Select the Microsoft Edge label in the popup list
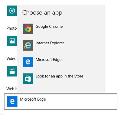 click(48, 60)
